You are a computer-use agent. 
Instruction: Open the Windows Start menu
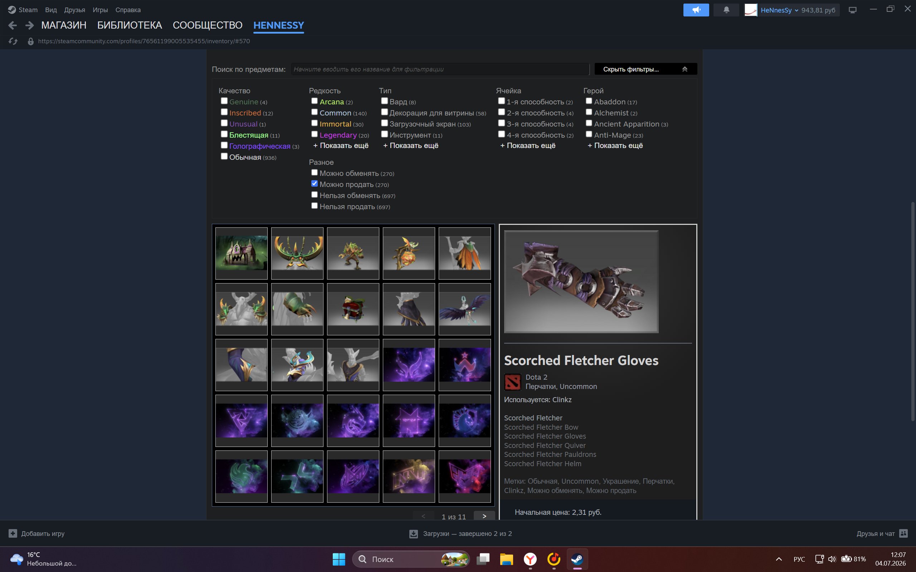click(x=339, y=559)
